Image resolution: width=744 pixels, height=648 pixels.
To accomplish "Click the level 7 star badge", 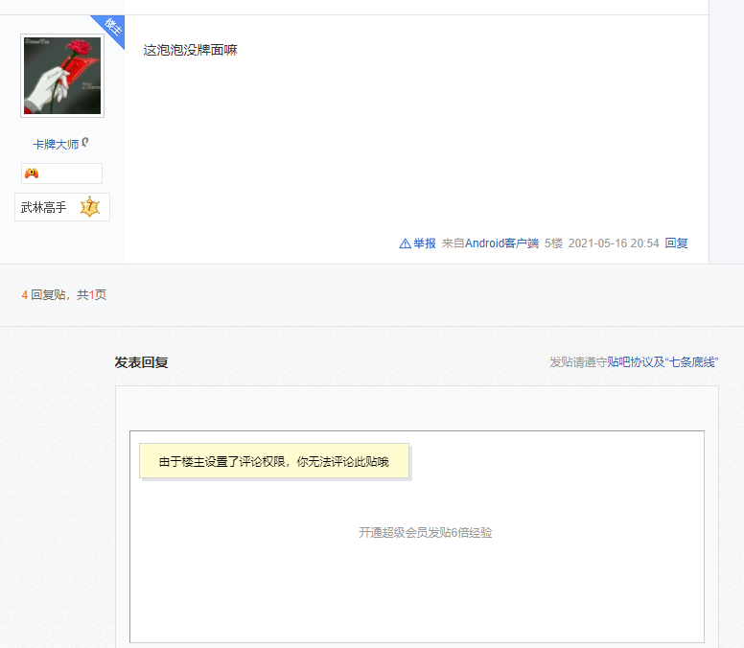I will coord(90,207).
